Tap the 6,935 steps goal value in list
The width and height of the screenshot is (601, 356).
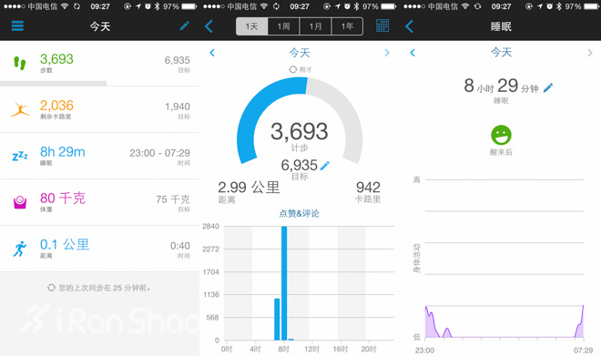tap(177, 60)
